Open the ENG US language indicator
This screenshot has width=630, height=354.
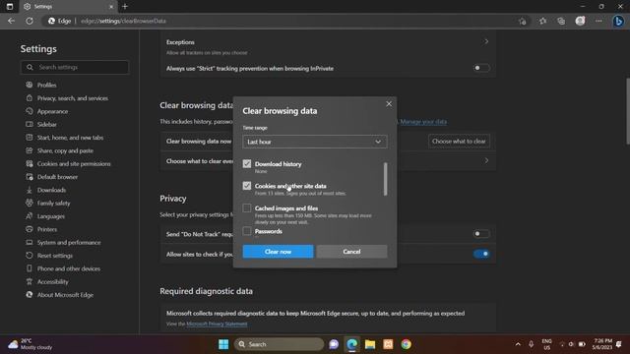(x=546, y=344)
